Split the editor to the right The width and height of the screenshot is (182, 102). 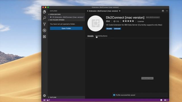point(163,11)
